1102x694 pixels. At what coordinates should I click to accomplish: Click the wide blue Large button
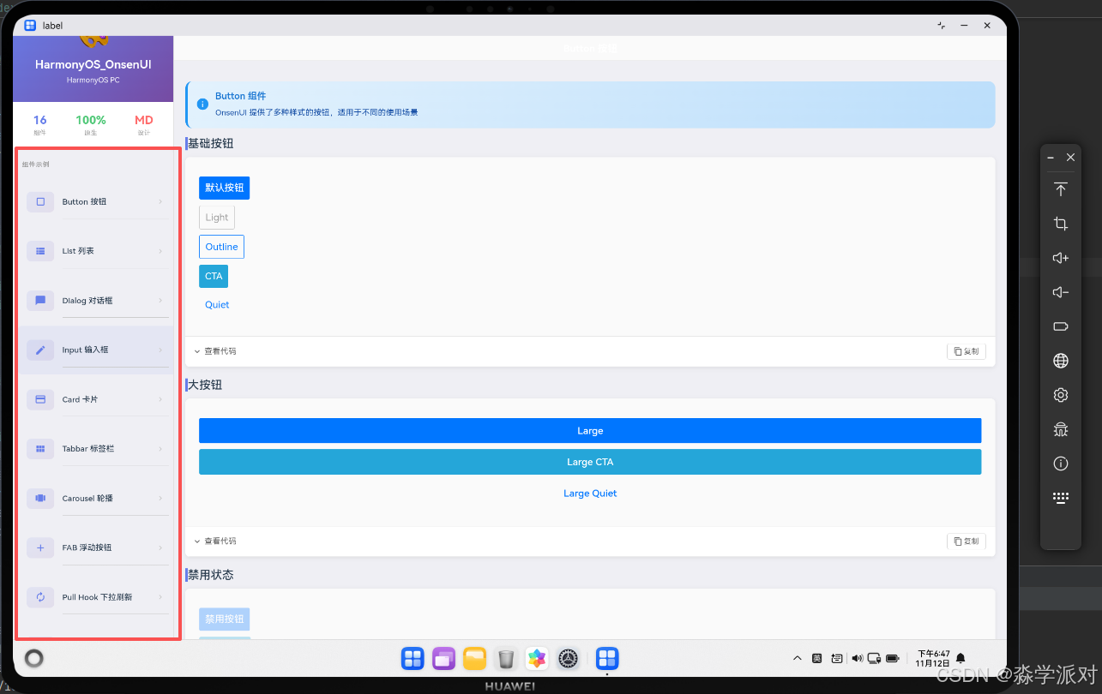pos(590,431)
